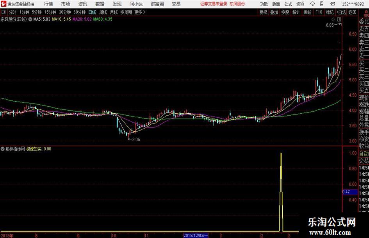The image size is (369, 238).
Task: Activate the 画线 drawing tool
Action: [x=307, y=12]
